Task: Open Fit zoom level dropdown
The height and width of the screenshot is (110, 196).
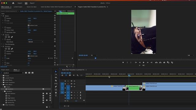Action: (94, 55)
